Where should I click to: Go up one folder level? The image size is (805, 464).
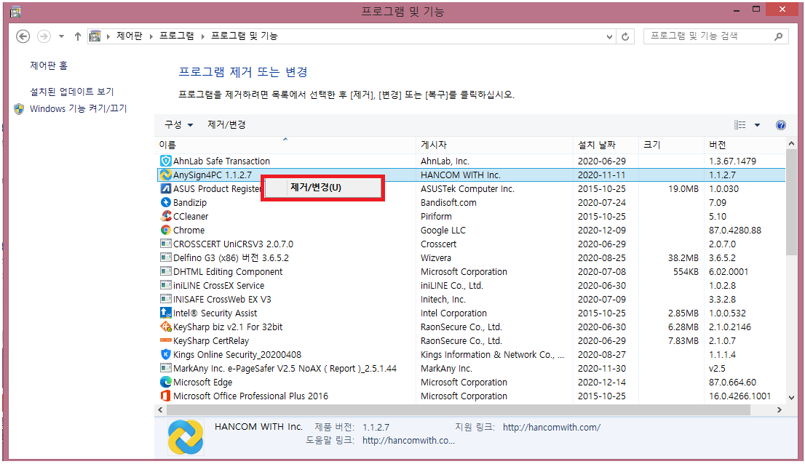coord(78,36)
